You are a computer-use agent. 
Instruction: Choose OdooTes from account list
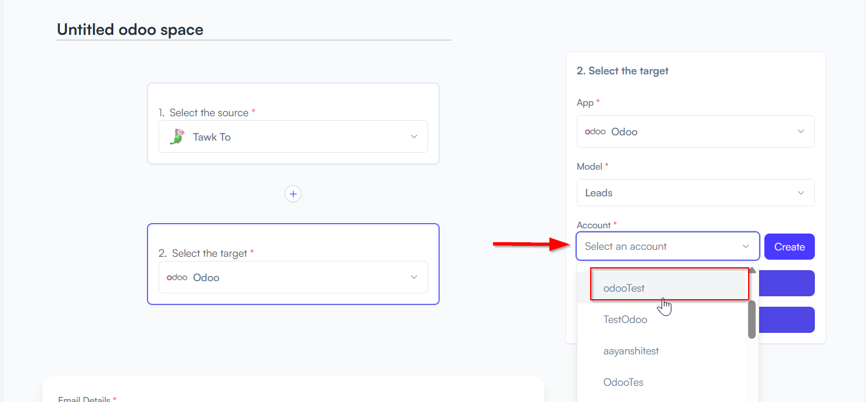coord(661,382)
